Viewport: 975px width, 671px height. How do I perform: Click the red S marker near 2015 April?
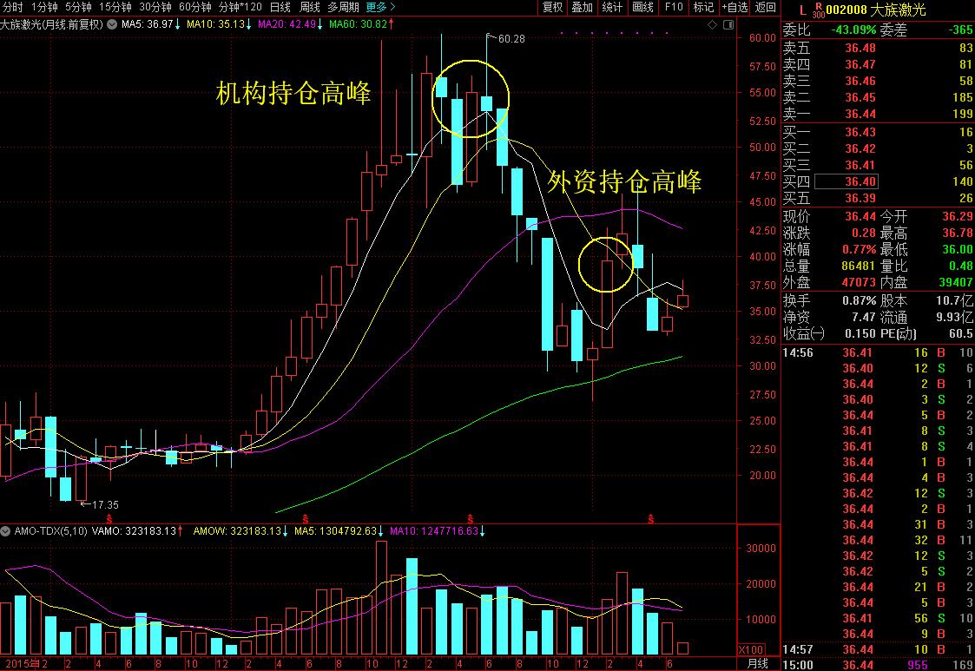click(109, 518)
